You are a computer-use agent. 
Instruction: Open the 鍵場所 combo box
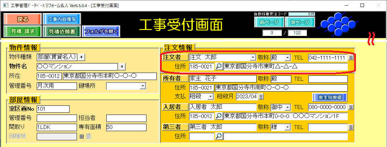pyautogui.click(x=143, y=86)
